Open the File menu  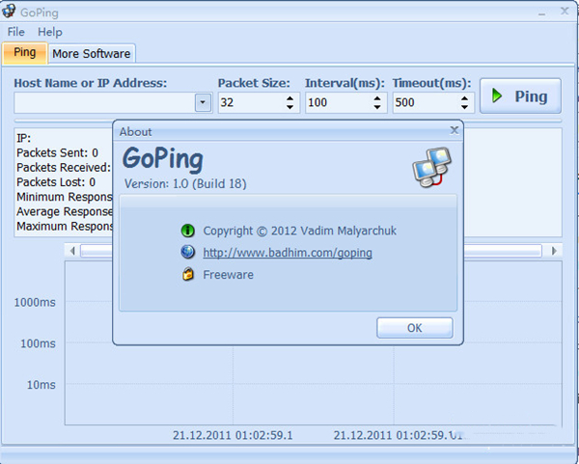pos(16,32)
